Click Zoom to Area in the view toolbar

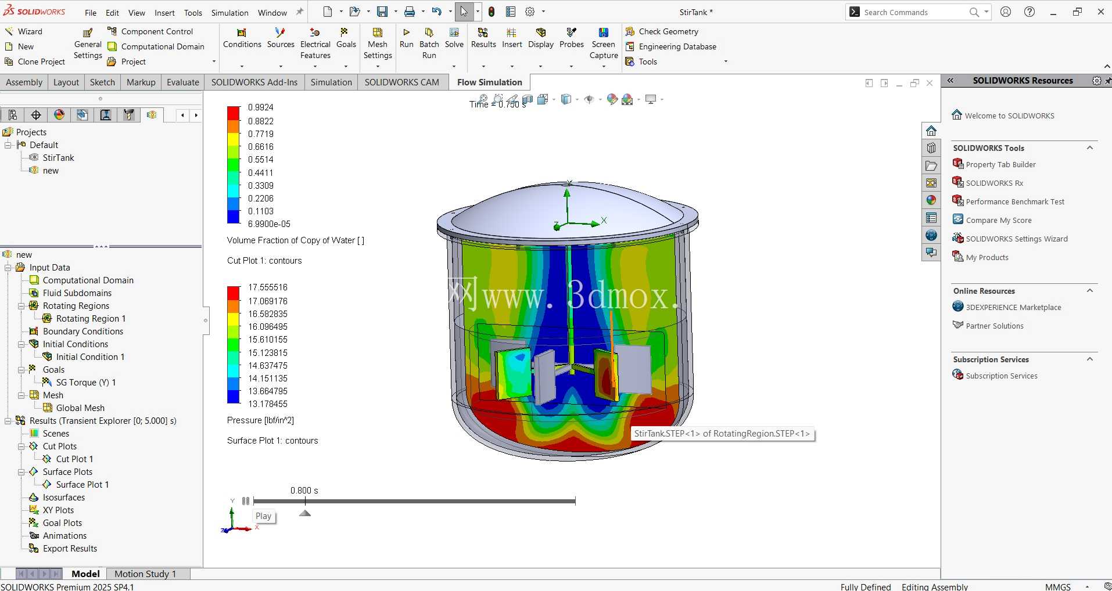click(x=498, y=99)
